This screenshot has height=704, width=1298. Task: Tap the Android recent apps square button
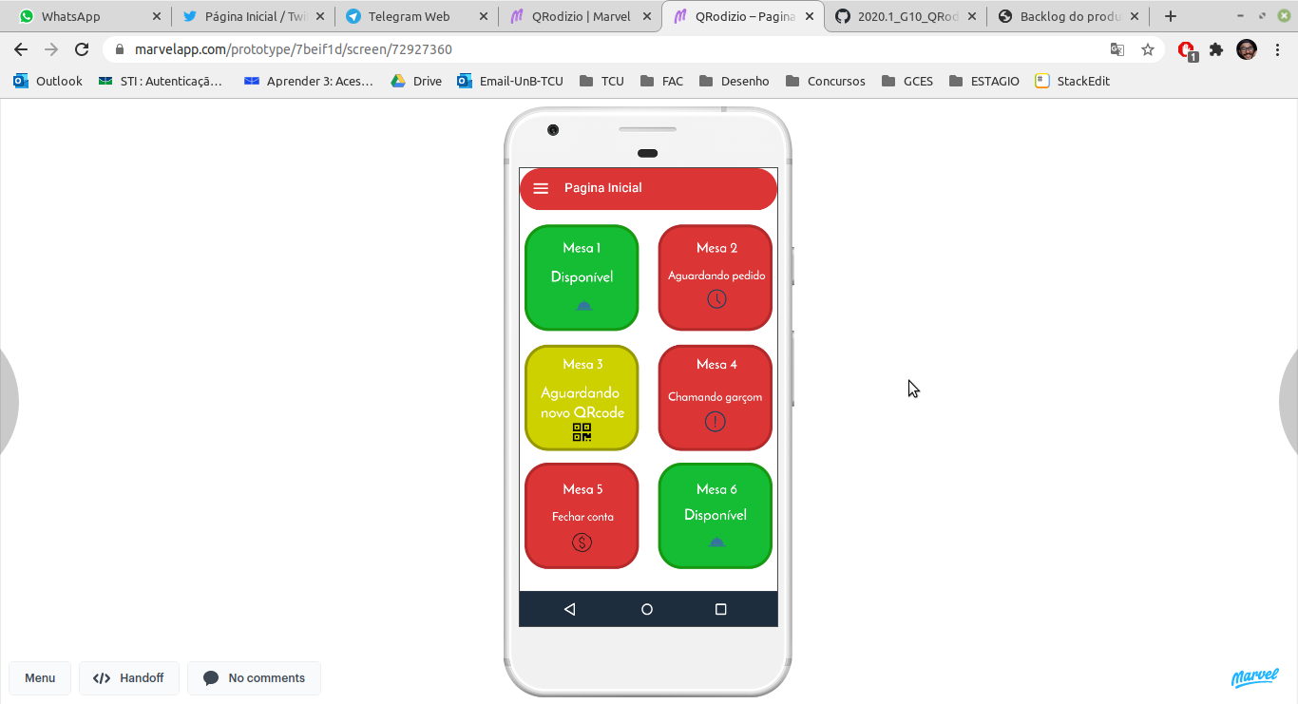[x=720, y=609]
